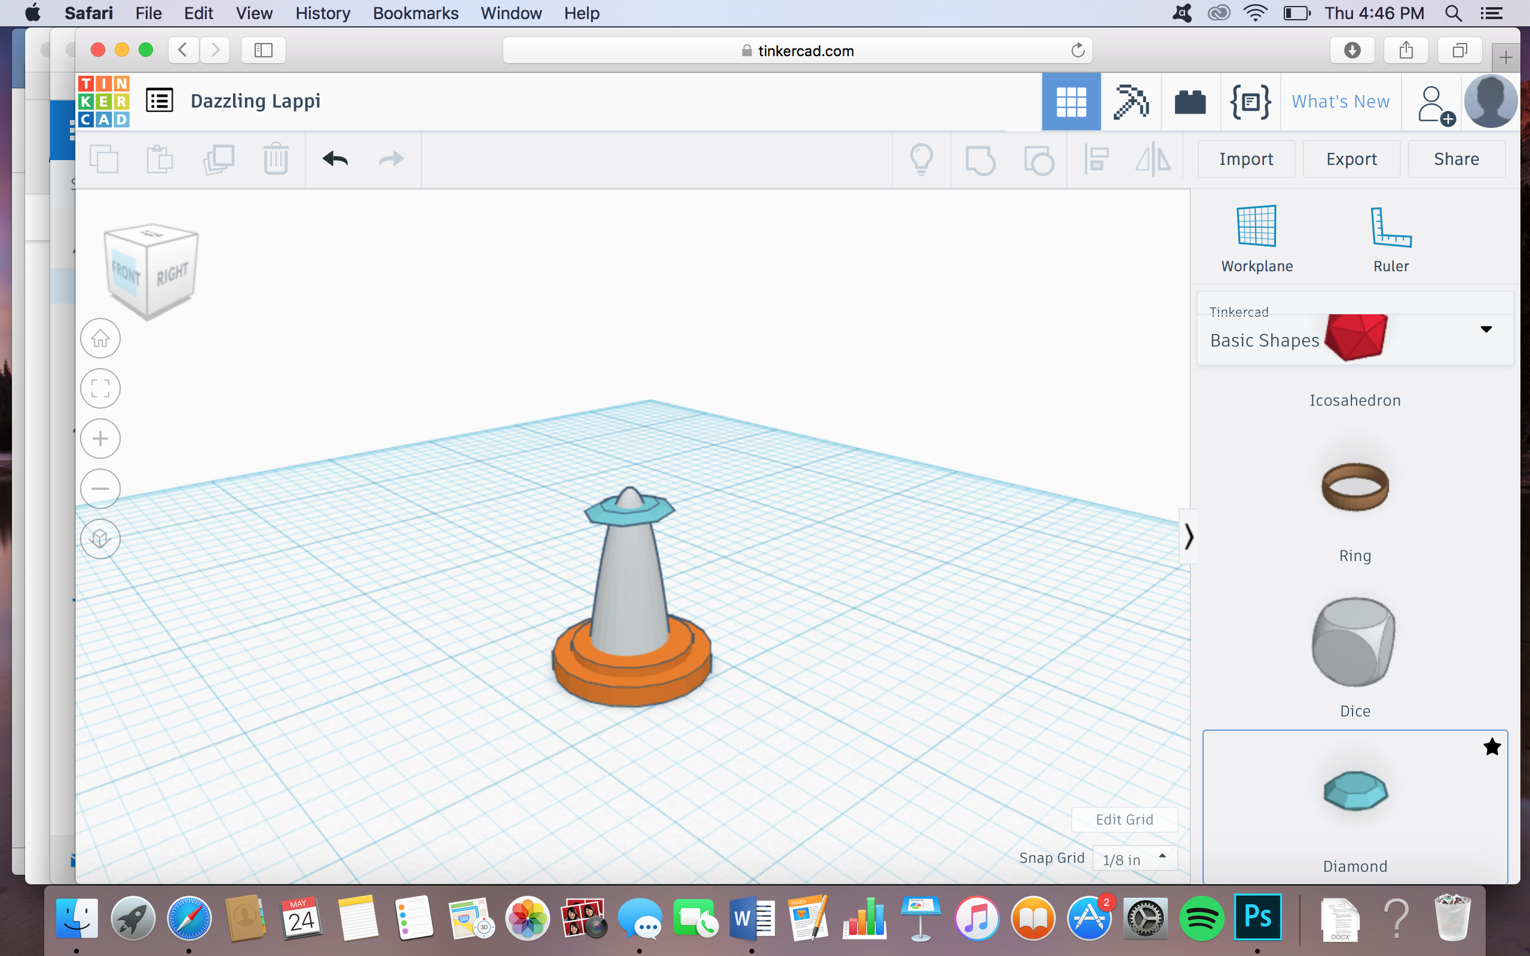Undo the last action
Viewport: 1530px width, 956px height.
[x=335, y=159]
